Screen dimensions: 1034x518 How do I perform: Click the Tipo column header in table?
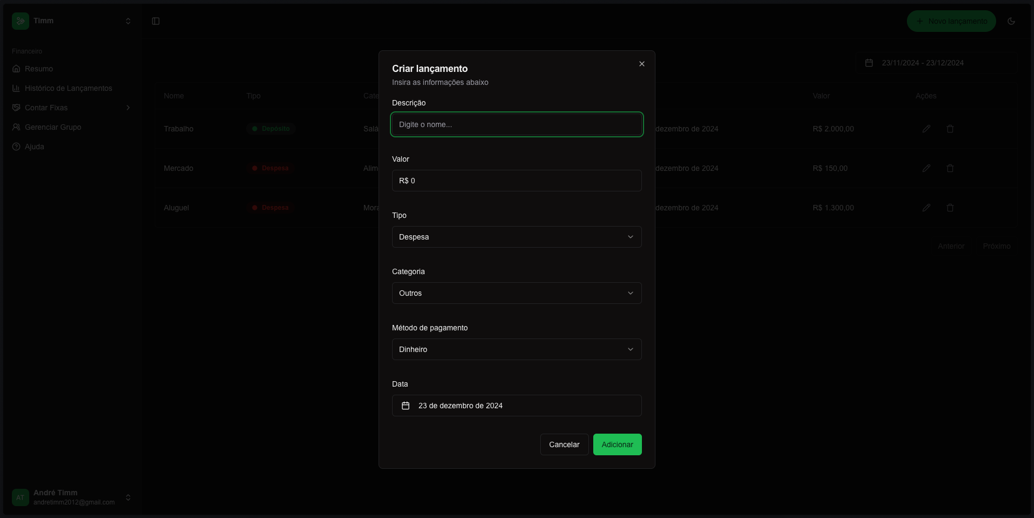tap(254, 96)
